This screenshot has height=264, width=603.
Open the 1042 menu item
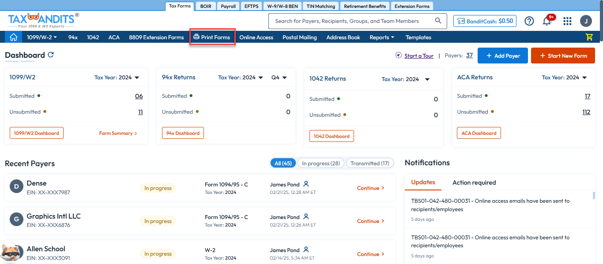click(x=93, y=37)
